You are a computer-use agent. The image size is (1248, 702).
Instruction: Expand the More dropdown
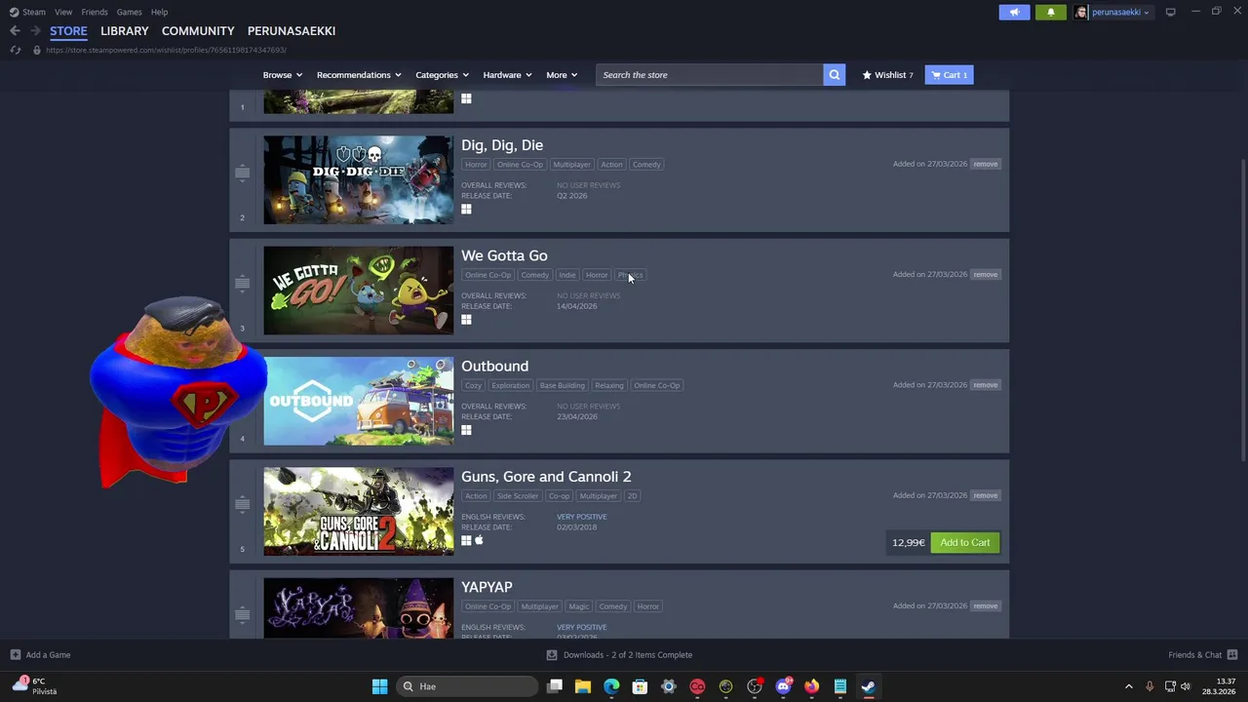point(562,75)
